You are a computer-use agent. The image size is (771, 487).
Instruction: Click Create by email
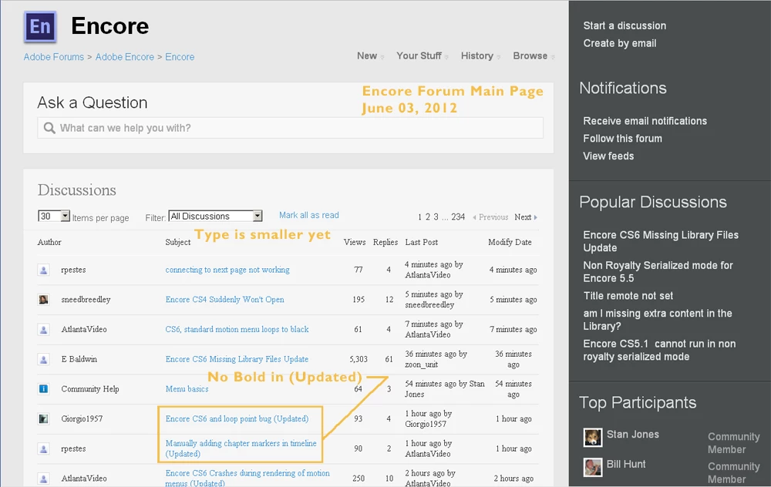tap(620, 43)
